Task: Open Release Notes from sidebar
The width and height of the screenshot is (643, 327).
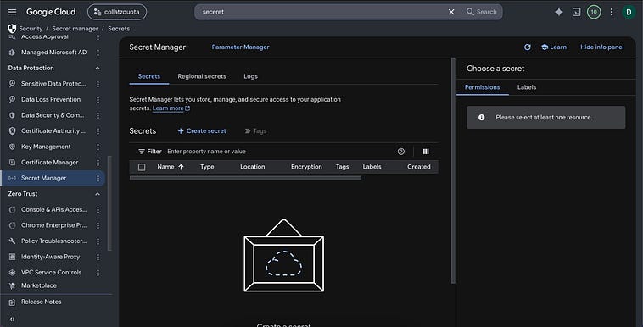Action: click(x=41, y=302)
